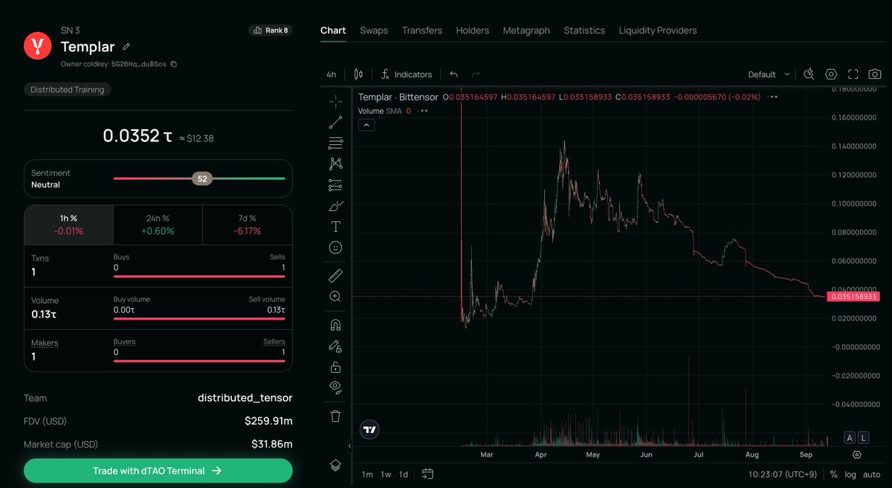892x488 pixels.
Task: Toggle stay in drawing mode
Action: [335, 345]
